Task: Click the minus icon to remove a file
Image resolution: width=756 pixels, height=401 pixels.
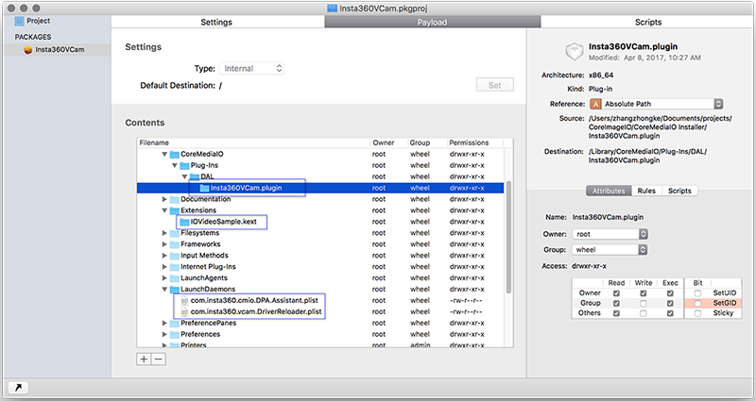Action: pos(159,359)
